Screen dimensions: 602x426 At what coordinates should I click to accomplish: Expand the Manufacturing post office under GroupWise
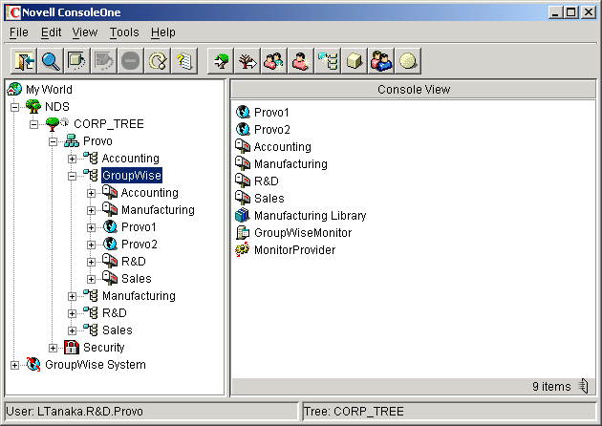(x=91, y=210)
